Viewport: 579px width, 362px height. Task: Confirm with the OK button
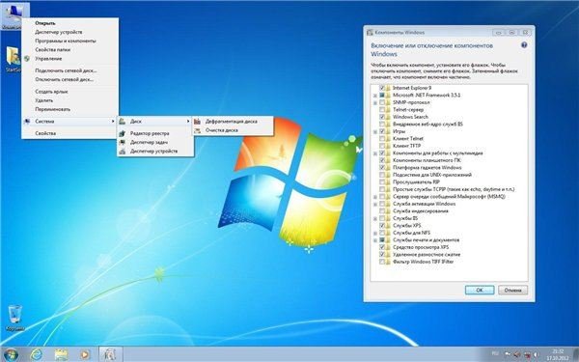point(480,290)
